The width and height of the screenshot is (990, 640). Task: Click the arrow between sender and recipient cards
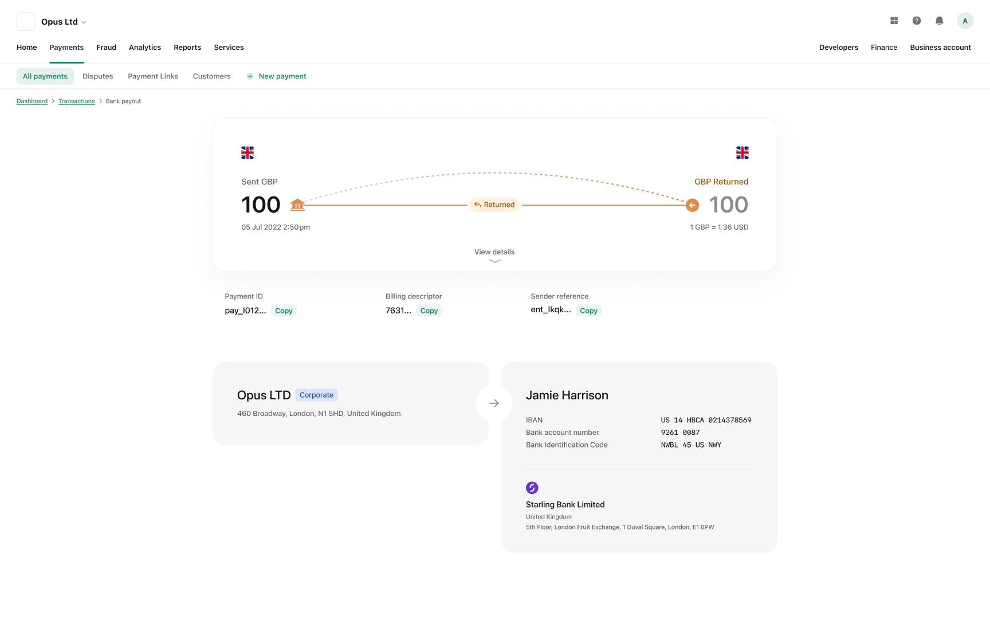[x=494, y=403]
